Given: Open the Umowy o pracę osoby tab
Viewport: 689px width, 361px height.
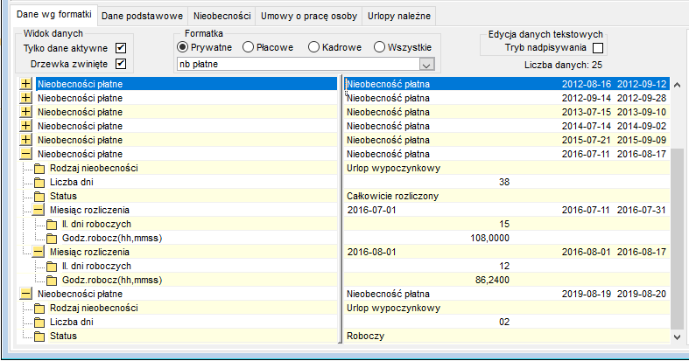Looking at the screenshot, I should (x=309, y=16).
